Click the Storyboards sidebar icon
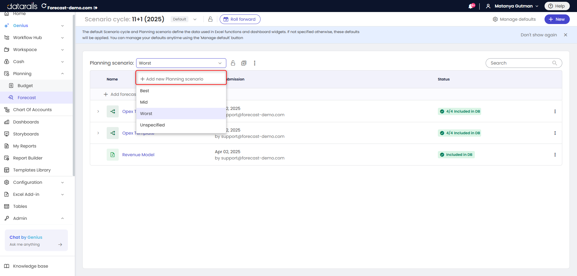Viewport: 577px width, 276px height. [x=7, y=134]
